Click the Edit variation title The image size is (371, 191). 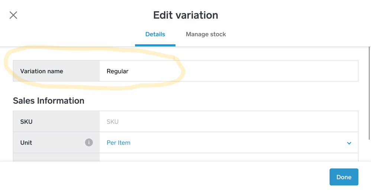[x=185, y=15]
